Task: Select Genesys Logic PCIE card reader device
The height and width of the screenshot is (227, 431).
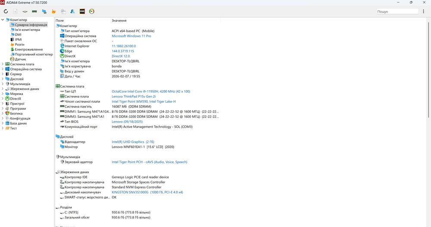Action: 140,177
